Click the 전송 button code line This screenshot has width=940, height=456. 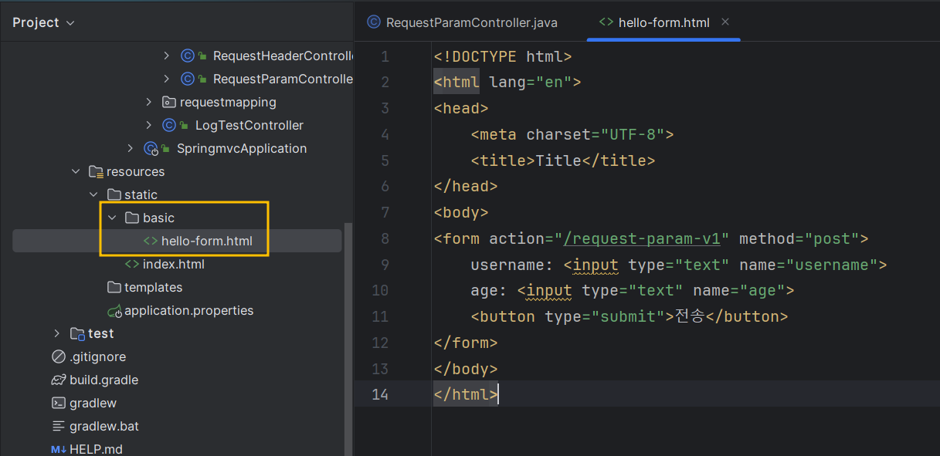point(629,316)
